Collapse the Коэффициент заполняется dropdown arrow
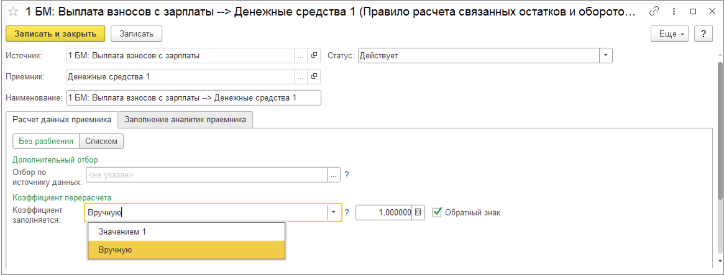This screenshot has width=724, height=275. (334, 212)
